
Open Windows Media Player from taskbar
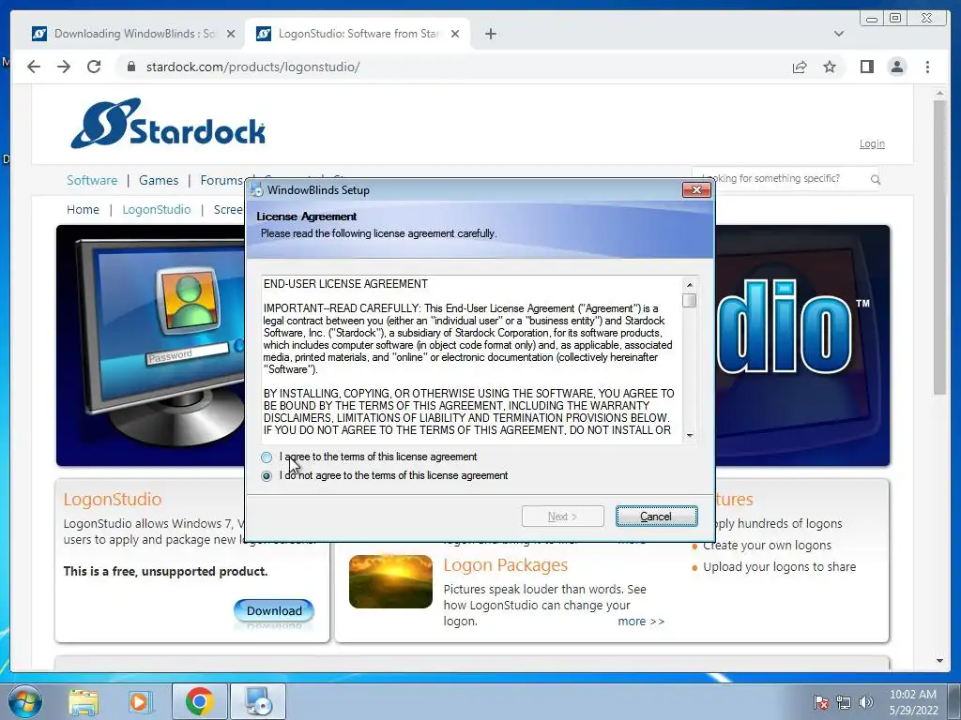[x=141, y=701]
